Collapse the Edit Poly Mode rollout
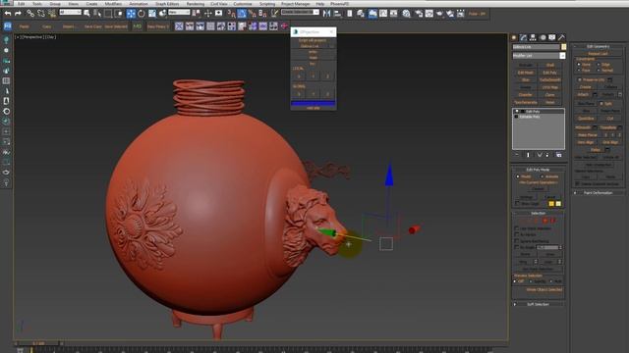Image resolution: width=629 pixels, height=353 pixels. coord(538,170)
